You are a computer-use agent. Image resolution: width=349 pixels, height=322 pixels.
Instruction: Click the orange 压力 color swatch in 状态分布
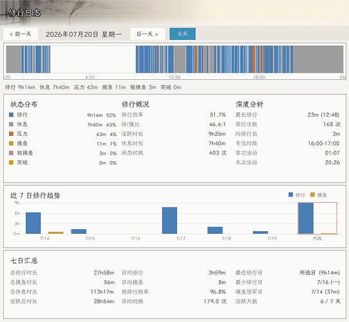click(11, 134)
